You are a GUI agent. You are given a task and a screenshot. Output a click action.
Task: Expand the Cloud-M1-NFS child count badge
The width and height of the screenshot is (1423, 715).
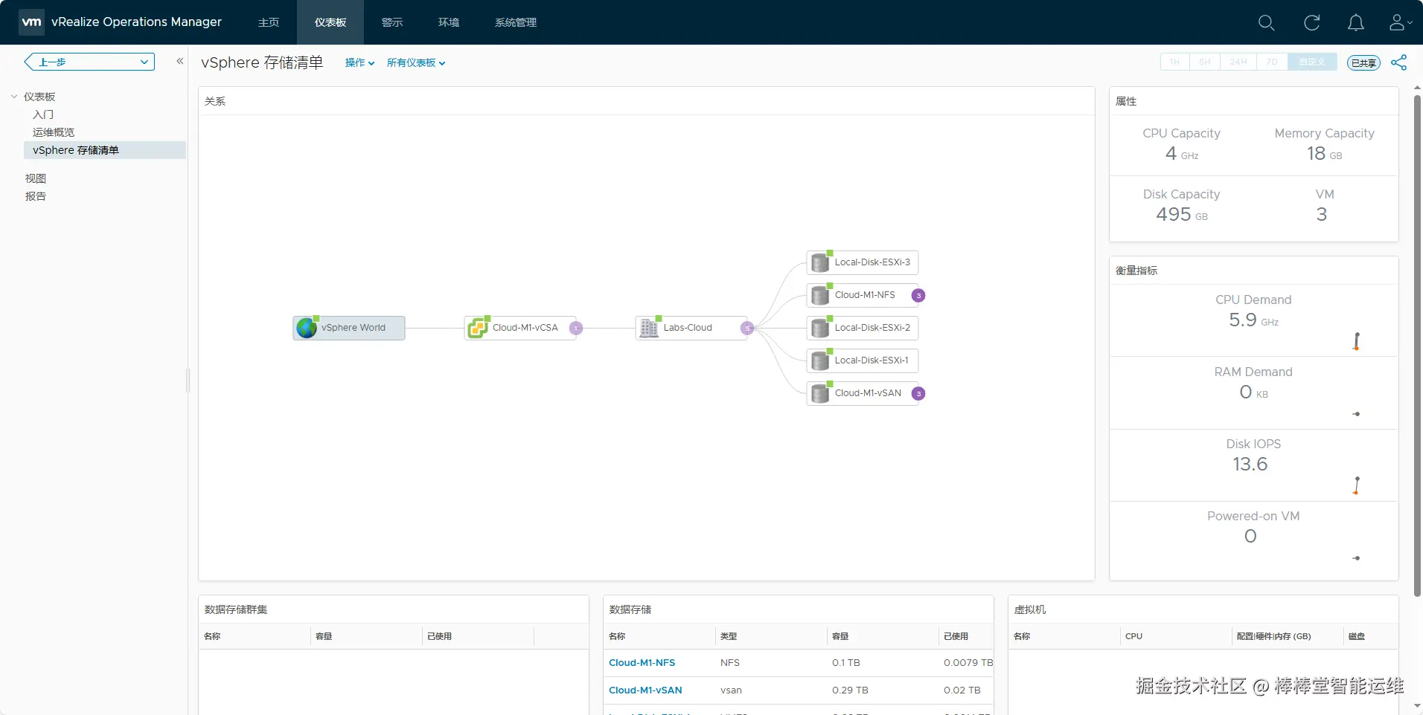click(x=918, y=295)
